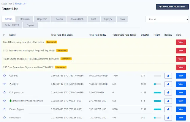This screenshot has height=122, width=190.
Task: Click the Health column header
Action: (x=157, y=35)
